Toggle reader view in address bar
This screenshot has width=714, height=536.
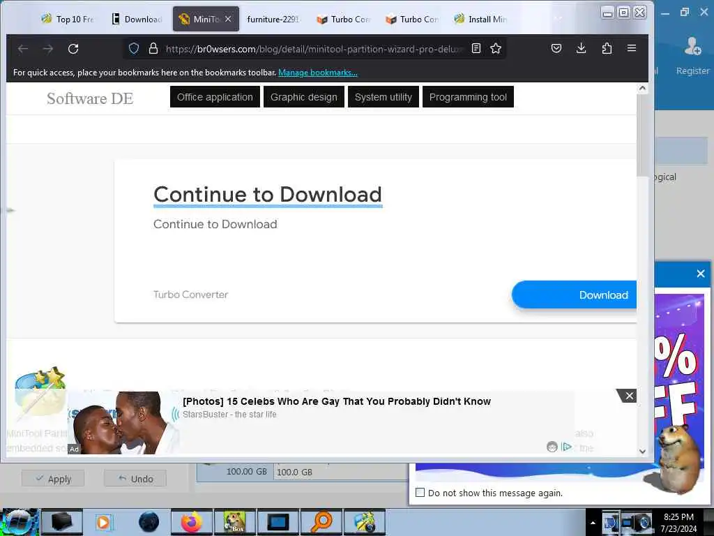click(x=476, y=48)
